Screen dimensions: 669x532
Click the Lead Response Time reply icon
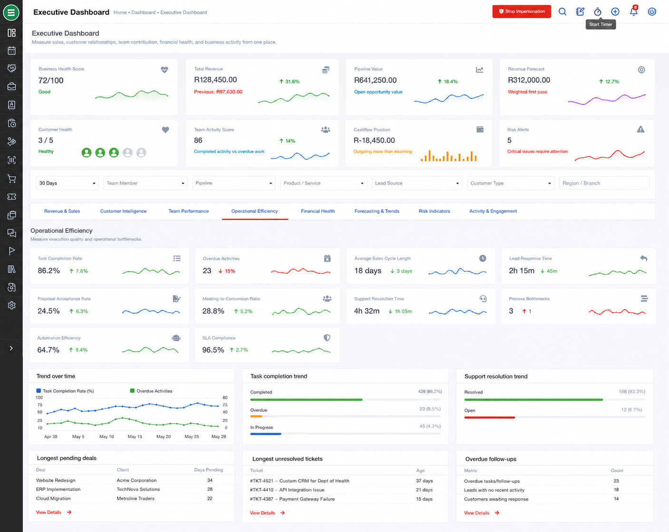pos(644,258)
